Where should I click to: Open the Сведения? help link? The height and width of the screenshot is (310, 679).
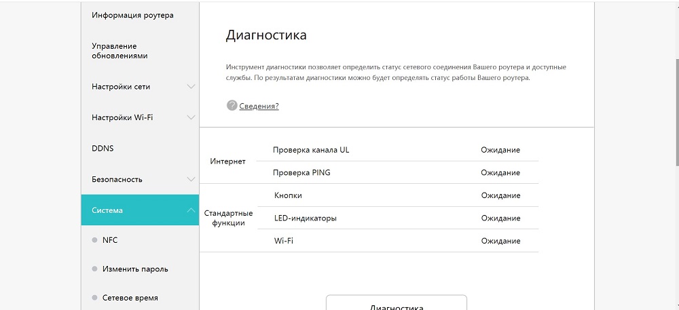(x=259, y=106)
